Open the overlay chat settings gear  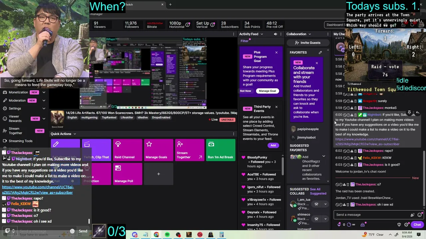point(72,231)
